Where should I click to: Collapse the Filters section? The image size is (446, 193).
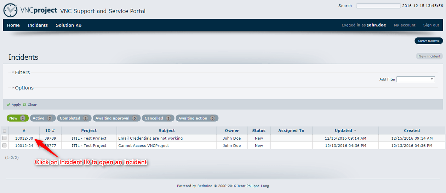[x=22, y=72]
